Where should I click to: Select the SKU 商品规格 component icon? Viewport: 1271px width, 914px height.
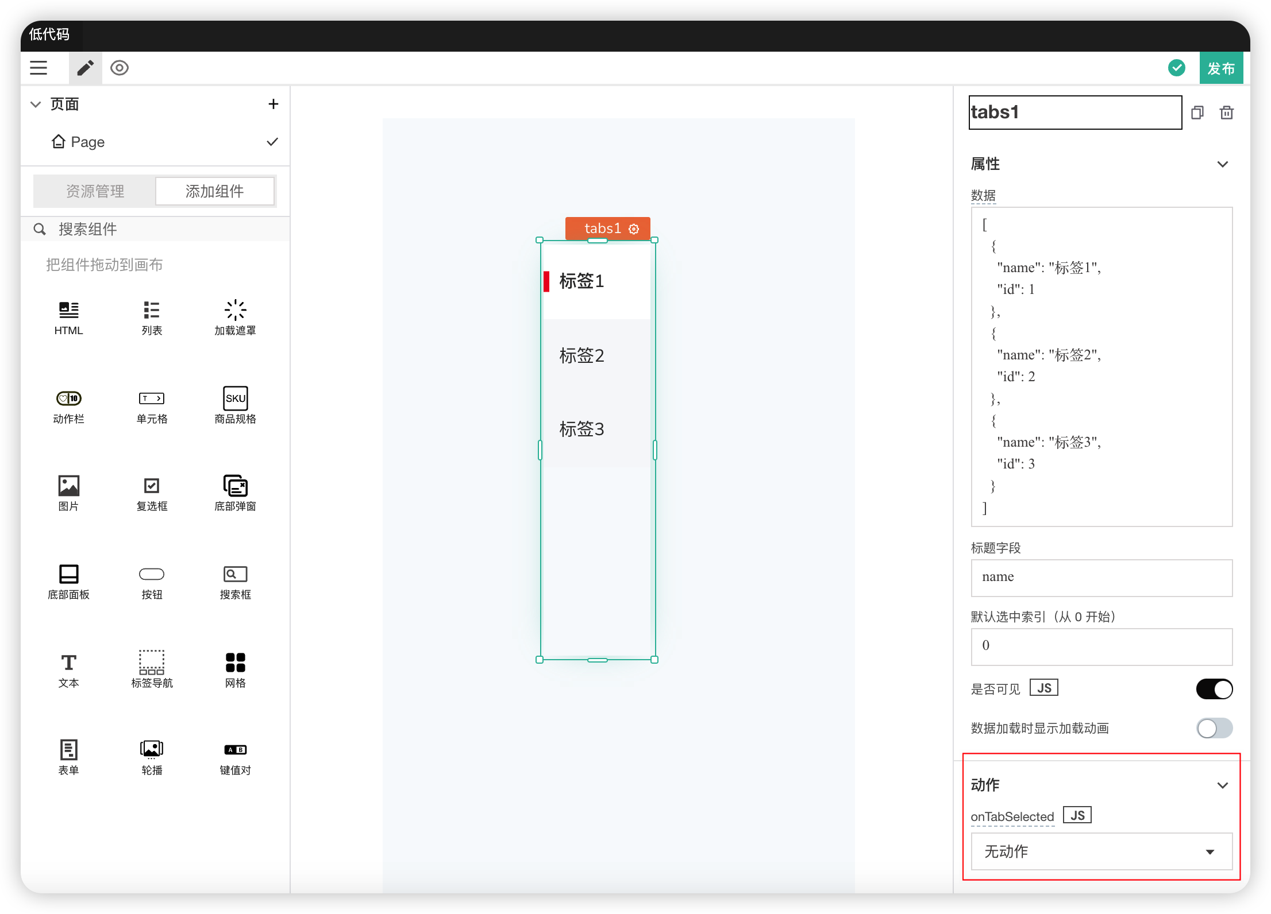(x=236, y=398)
